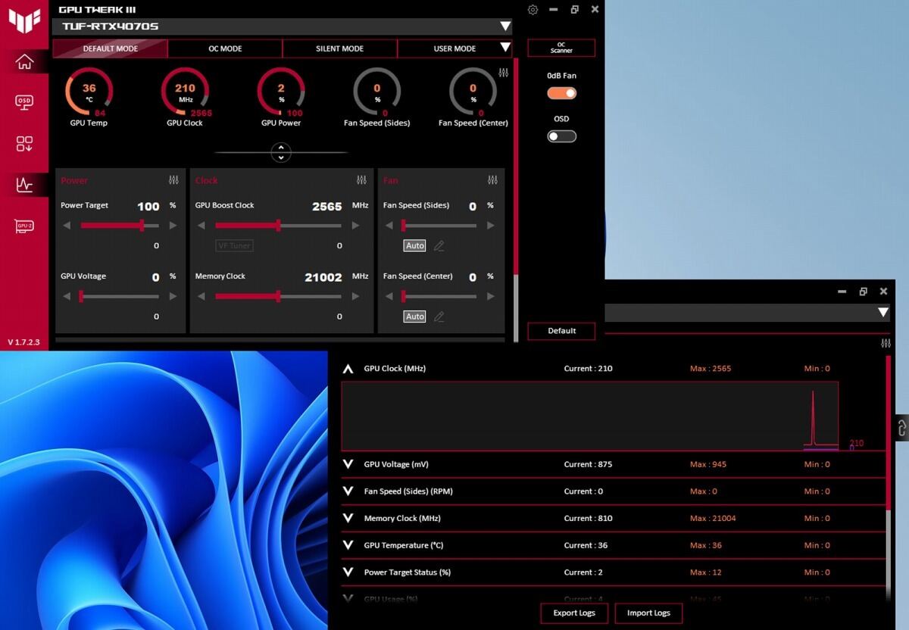
Task: Click the TUF logo in GPU Tweak
Action: [24, 20]
